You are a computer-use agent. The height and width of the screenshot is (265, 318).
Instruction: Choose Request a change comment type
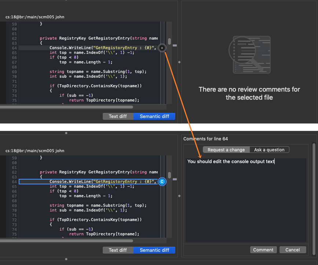226,150
